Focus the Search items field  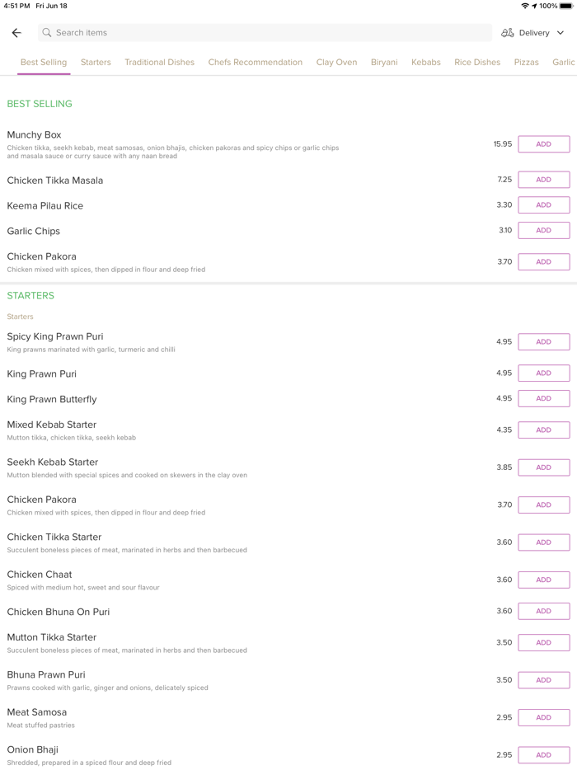264,33
